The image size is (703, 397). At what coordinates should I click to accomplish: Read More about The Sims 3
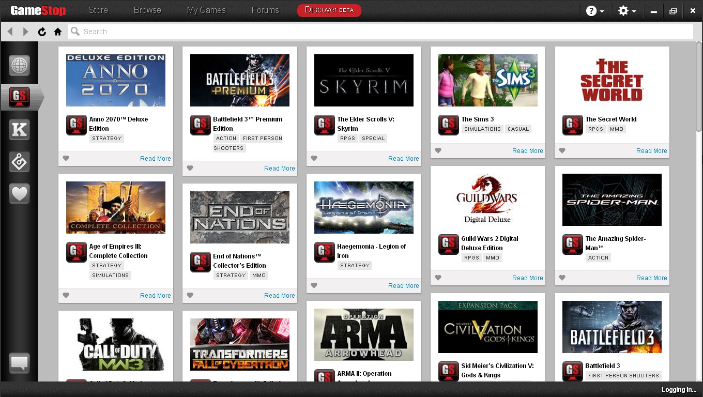pyautogui.click(x=528, y=150)
